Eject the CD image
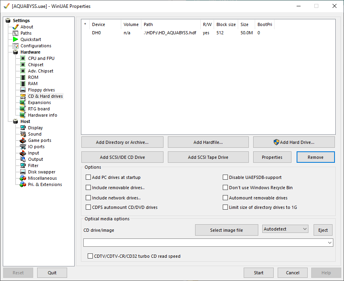344x281 pixels. point(323,230)
